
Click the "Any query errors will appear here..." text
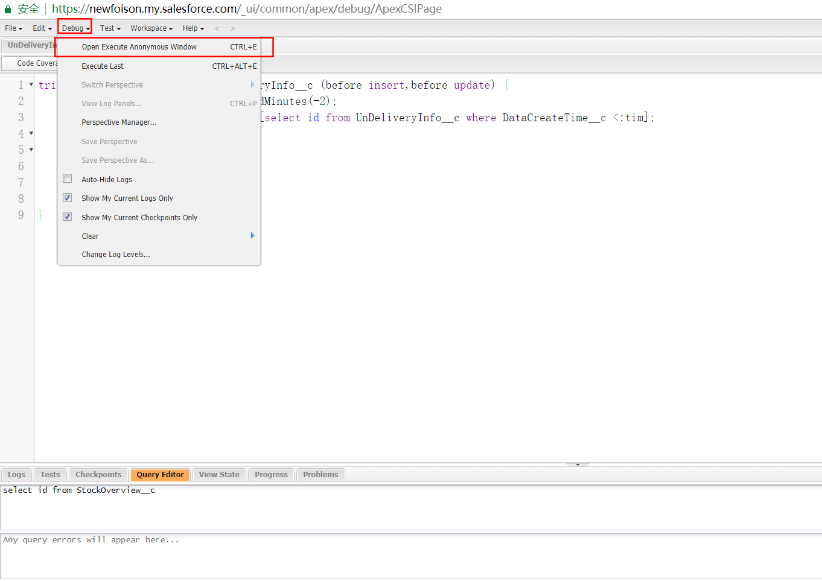[x=91, y=540]
